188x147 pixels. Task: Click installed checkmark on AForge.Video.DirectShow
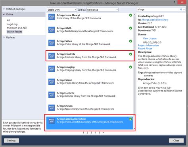click(130, 119)
